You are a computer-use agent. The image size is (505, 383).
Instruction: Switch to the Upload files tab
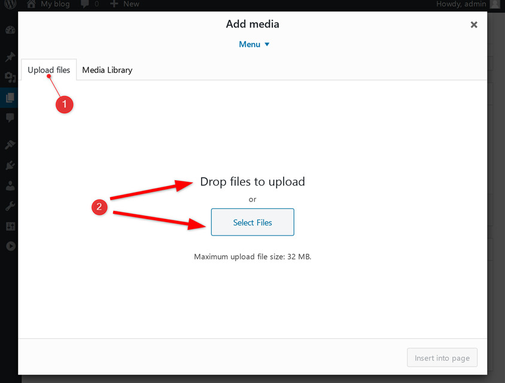coord(48,69)
